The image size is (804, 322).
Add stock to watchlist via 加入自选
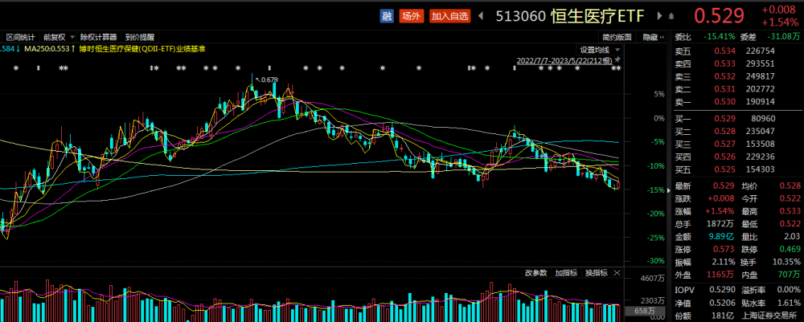pyautogui.click(x=449, y=15)
